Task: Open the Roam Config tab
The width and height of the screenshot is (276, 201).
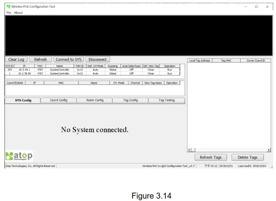Action: 95,100
